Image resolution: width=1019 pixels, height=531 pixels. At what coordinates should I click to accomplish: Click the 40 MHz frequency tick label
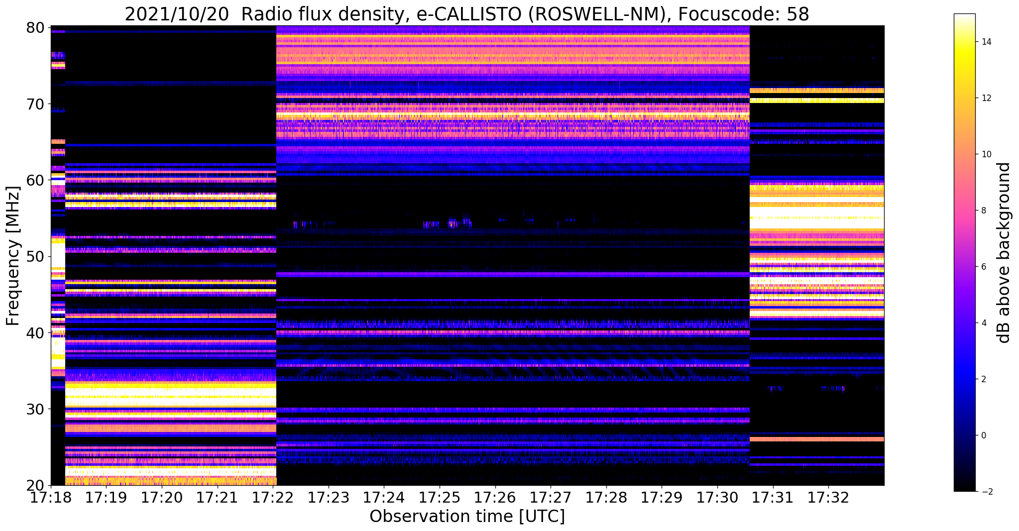(x=35, y=332)
